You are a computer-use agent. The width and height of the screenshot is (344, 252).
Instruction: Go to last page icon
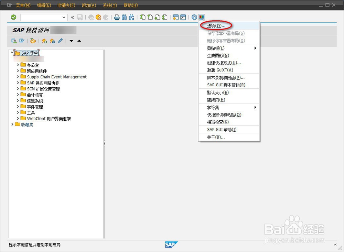coord(165,17)
